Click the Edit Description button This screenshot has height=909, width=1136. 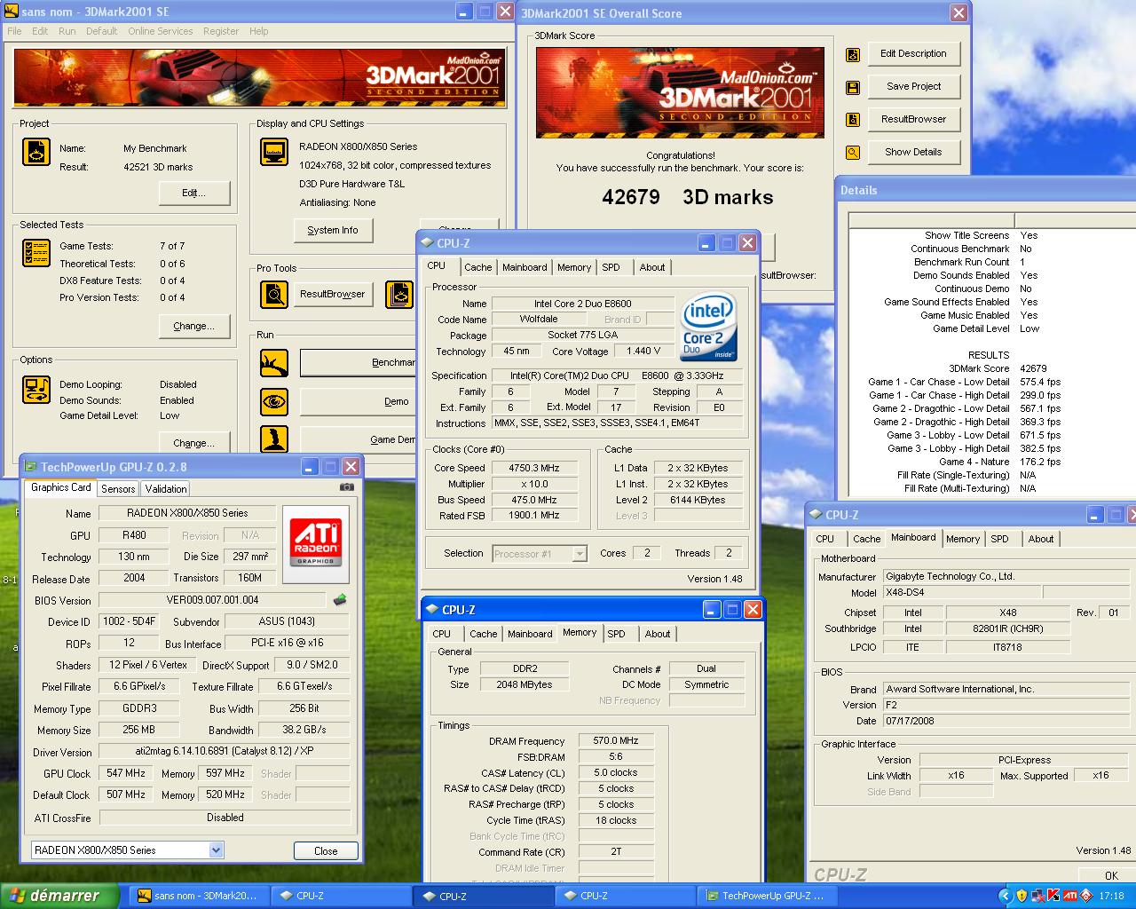pyautogui.click(x=913, y=53)
